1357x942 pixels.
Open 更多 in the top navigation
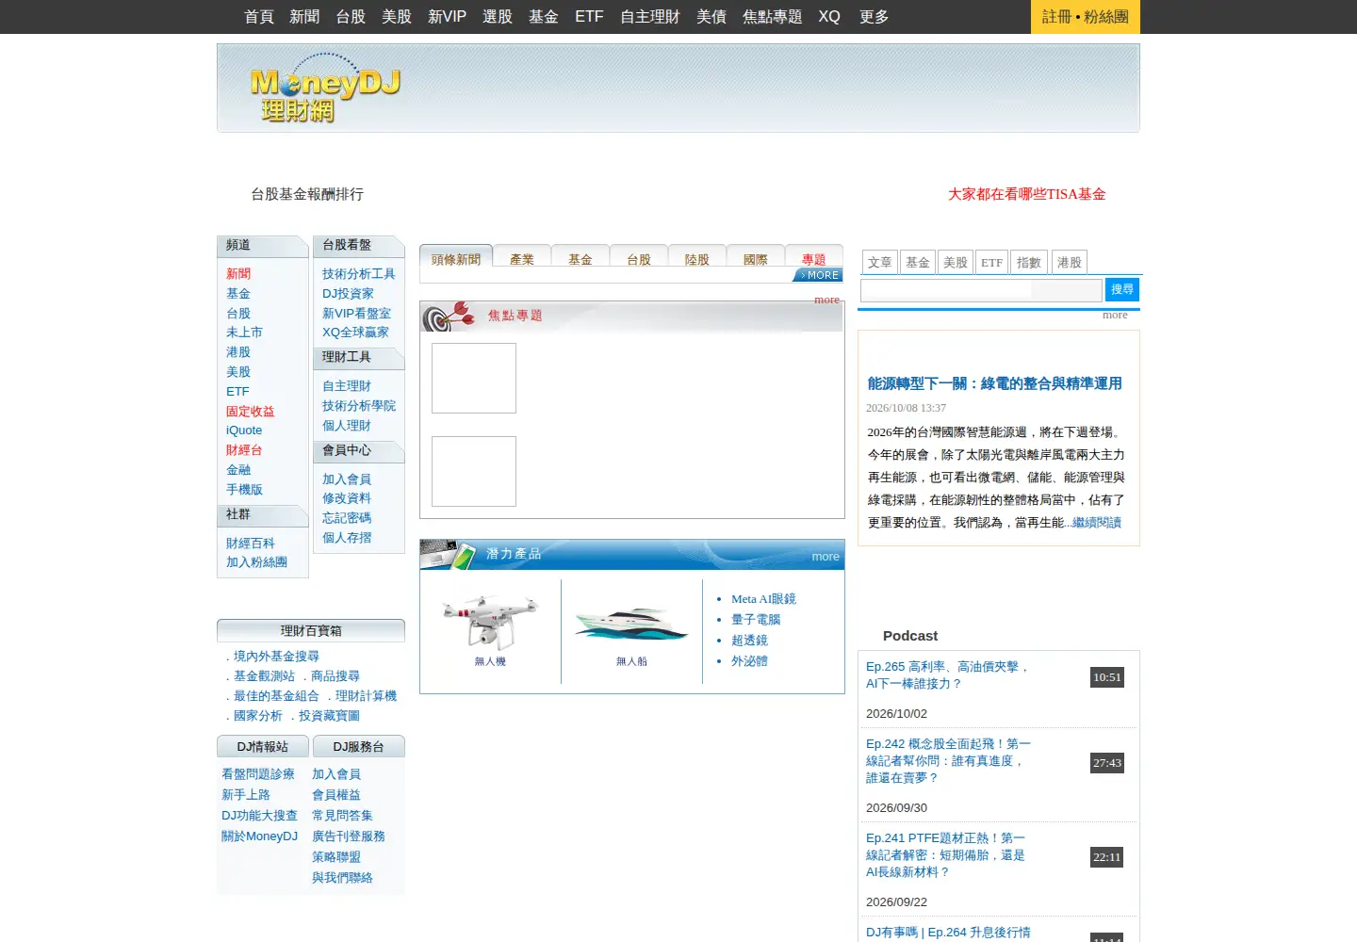[x=875, y=17]
